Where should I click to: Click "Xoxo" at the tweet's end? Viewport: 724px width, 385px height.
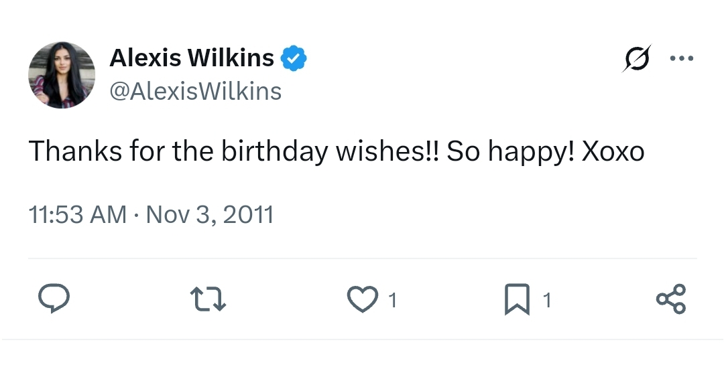click(x=613, y=152)
